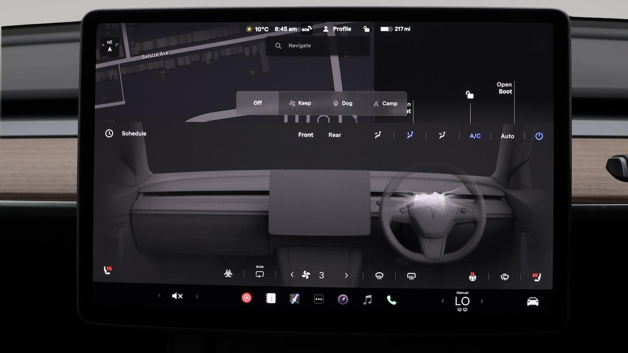628x353 pixels.
Task: Raise cabin temperature using the right arrow
Action: pyautogui.click(x=481, y=301)
